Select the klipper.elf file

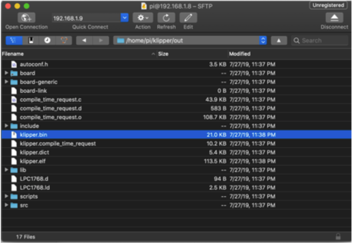coord(32,161)
